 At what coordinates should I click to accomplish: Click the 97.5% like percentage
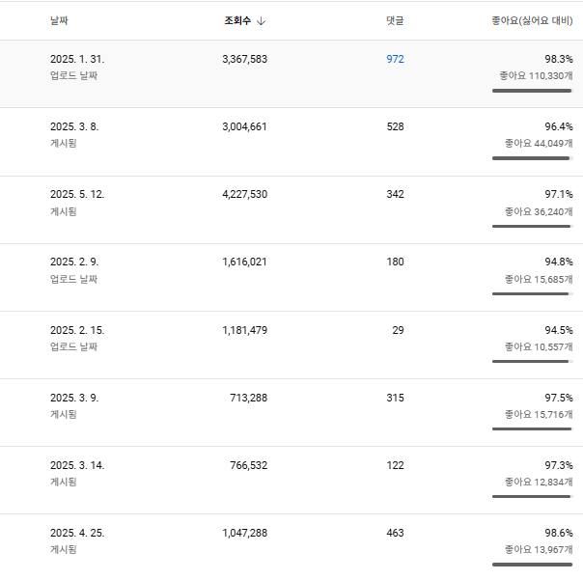coord(558,398)
